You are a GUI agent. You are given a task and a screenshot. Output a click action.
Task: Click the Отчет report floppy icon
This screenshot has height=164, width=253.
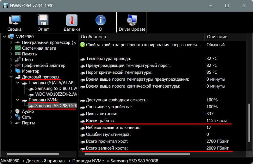[x=43, y=20]
